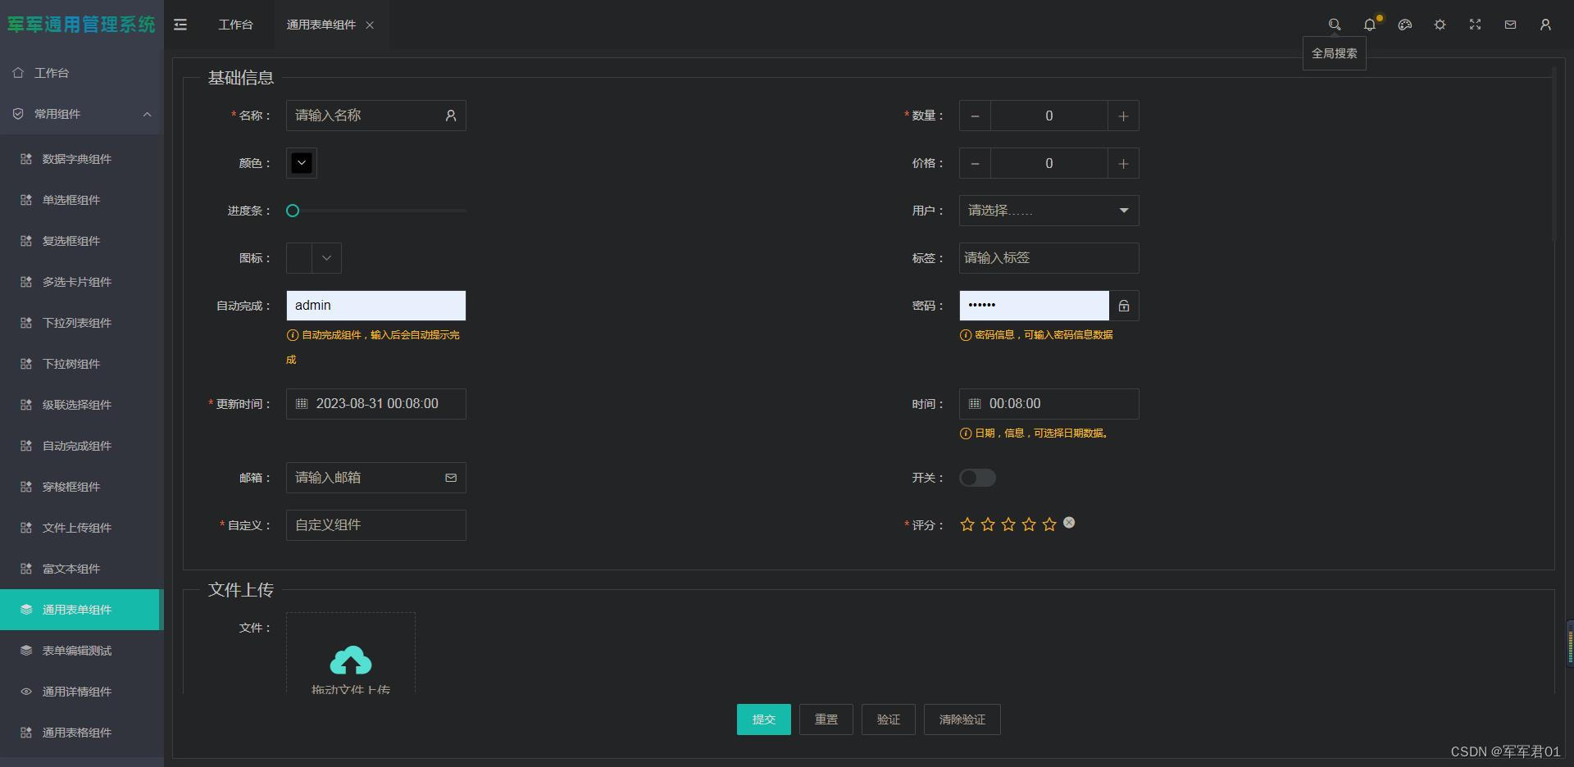The height and width of the screenshot is (767, 1574).
Task: Click the theme palette icon in header
Action: (x=1405, y=25)
